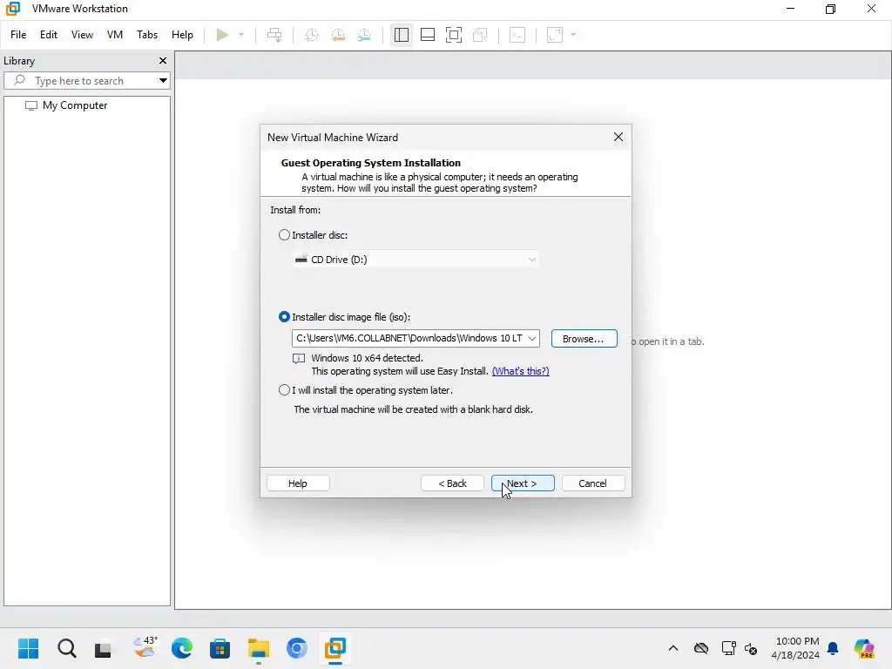Open the notifications bell icon
This screenshot has width=892, height=669.
(x=833, y=648)
